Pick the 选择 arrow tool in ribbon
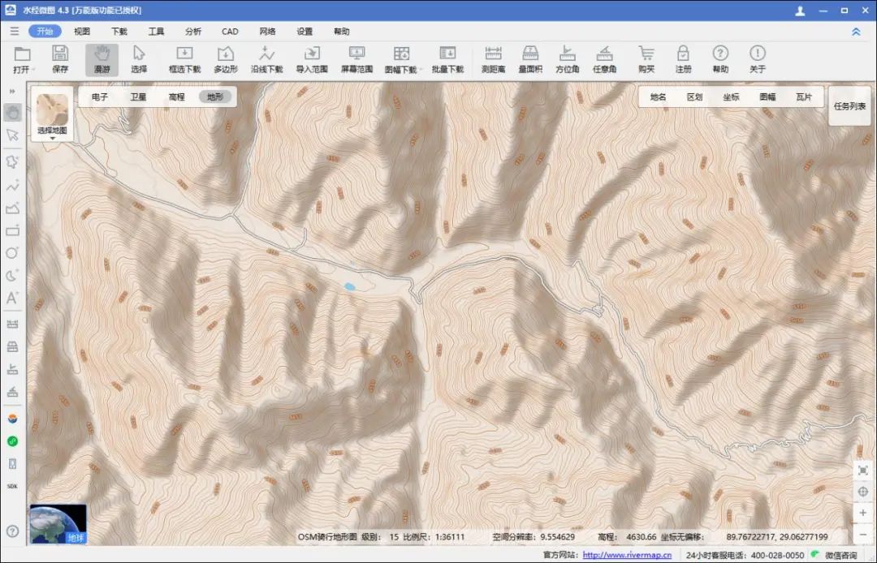The image size is (877, 563). tap(139, 60)
